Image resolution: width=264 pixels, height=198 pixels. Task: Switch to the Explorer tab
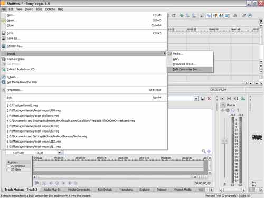145,190
